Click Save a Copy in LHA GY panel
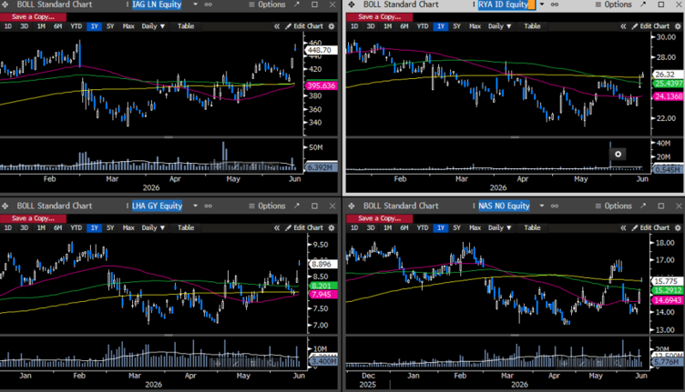This screenshot has width=685, height=392. click(33, 218)
